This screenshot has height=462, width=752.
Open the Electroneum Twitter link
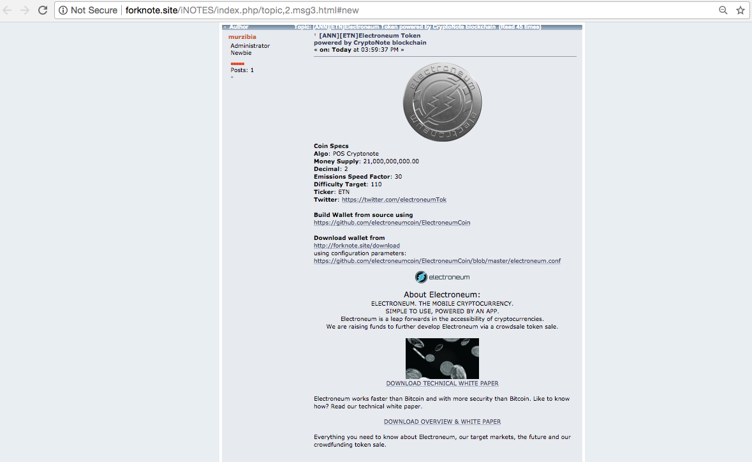click(x=394, y=200)
